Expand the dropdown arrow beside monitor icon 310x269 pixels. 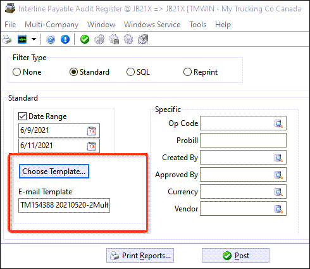click(x=34, y=39)
